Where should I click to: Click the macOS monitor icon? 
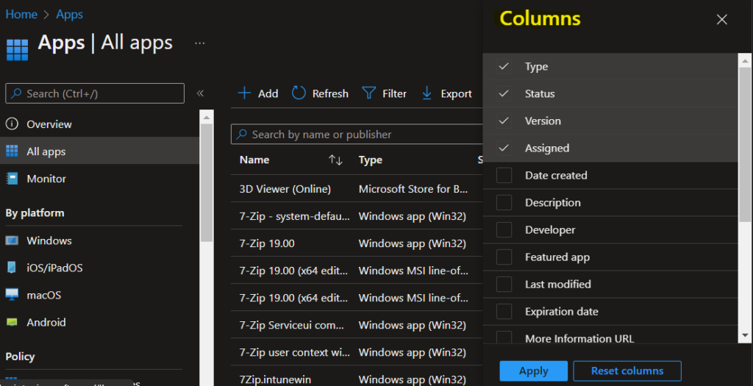(x=12, y=295)
